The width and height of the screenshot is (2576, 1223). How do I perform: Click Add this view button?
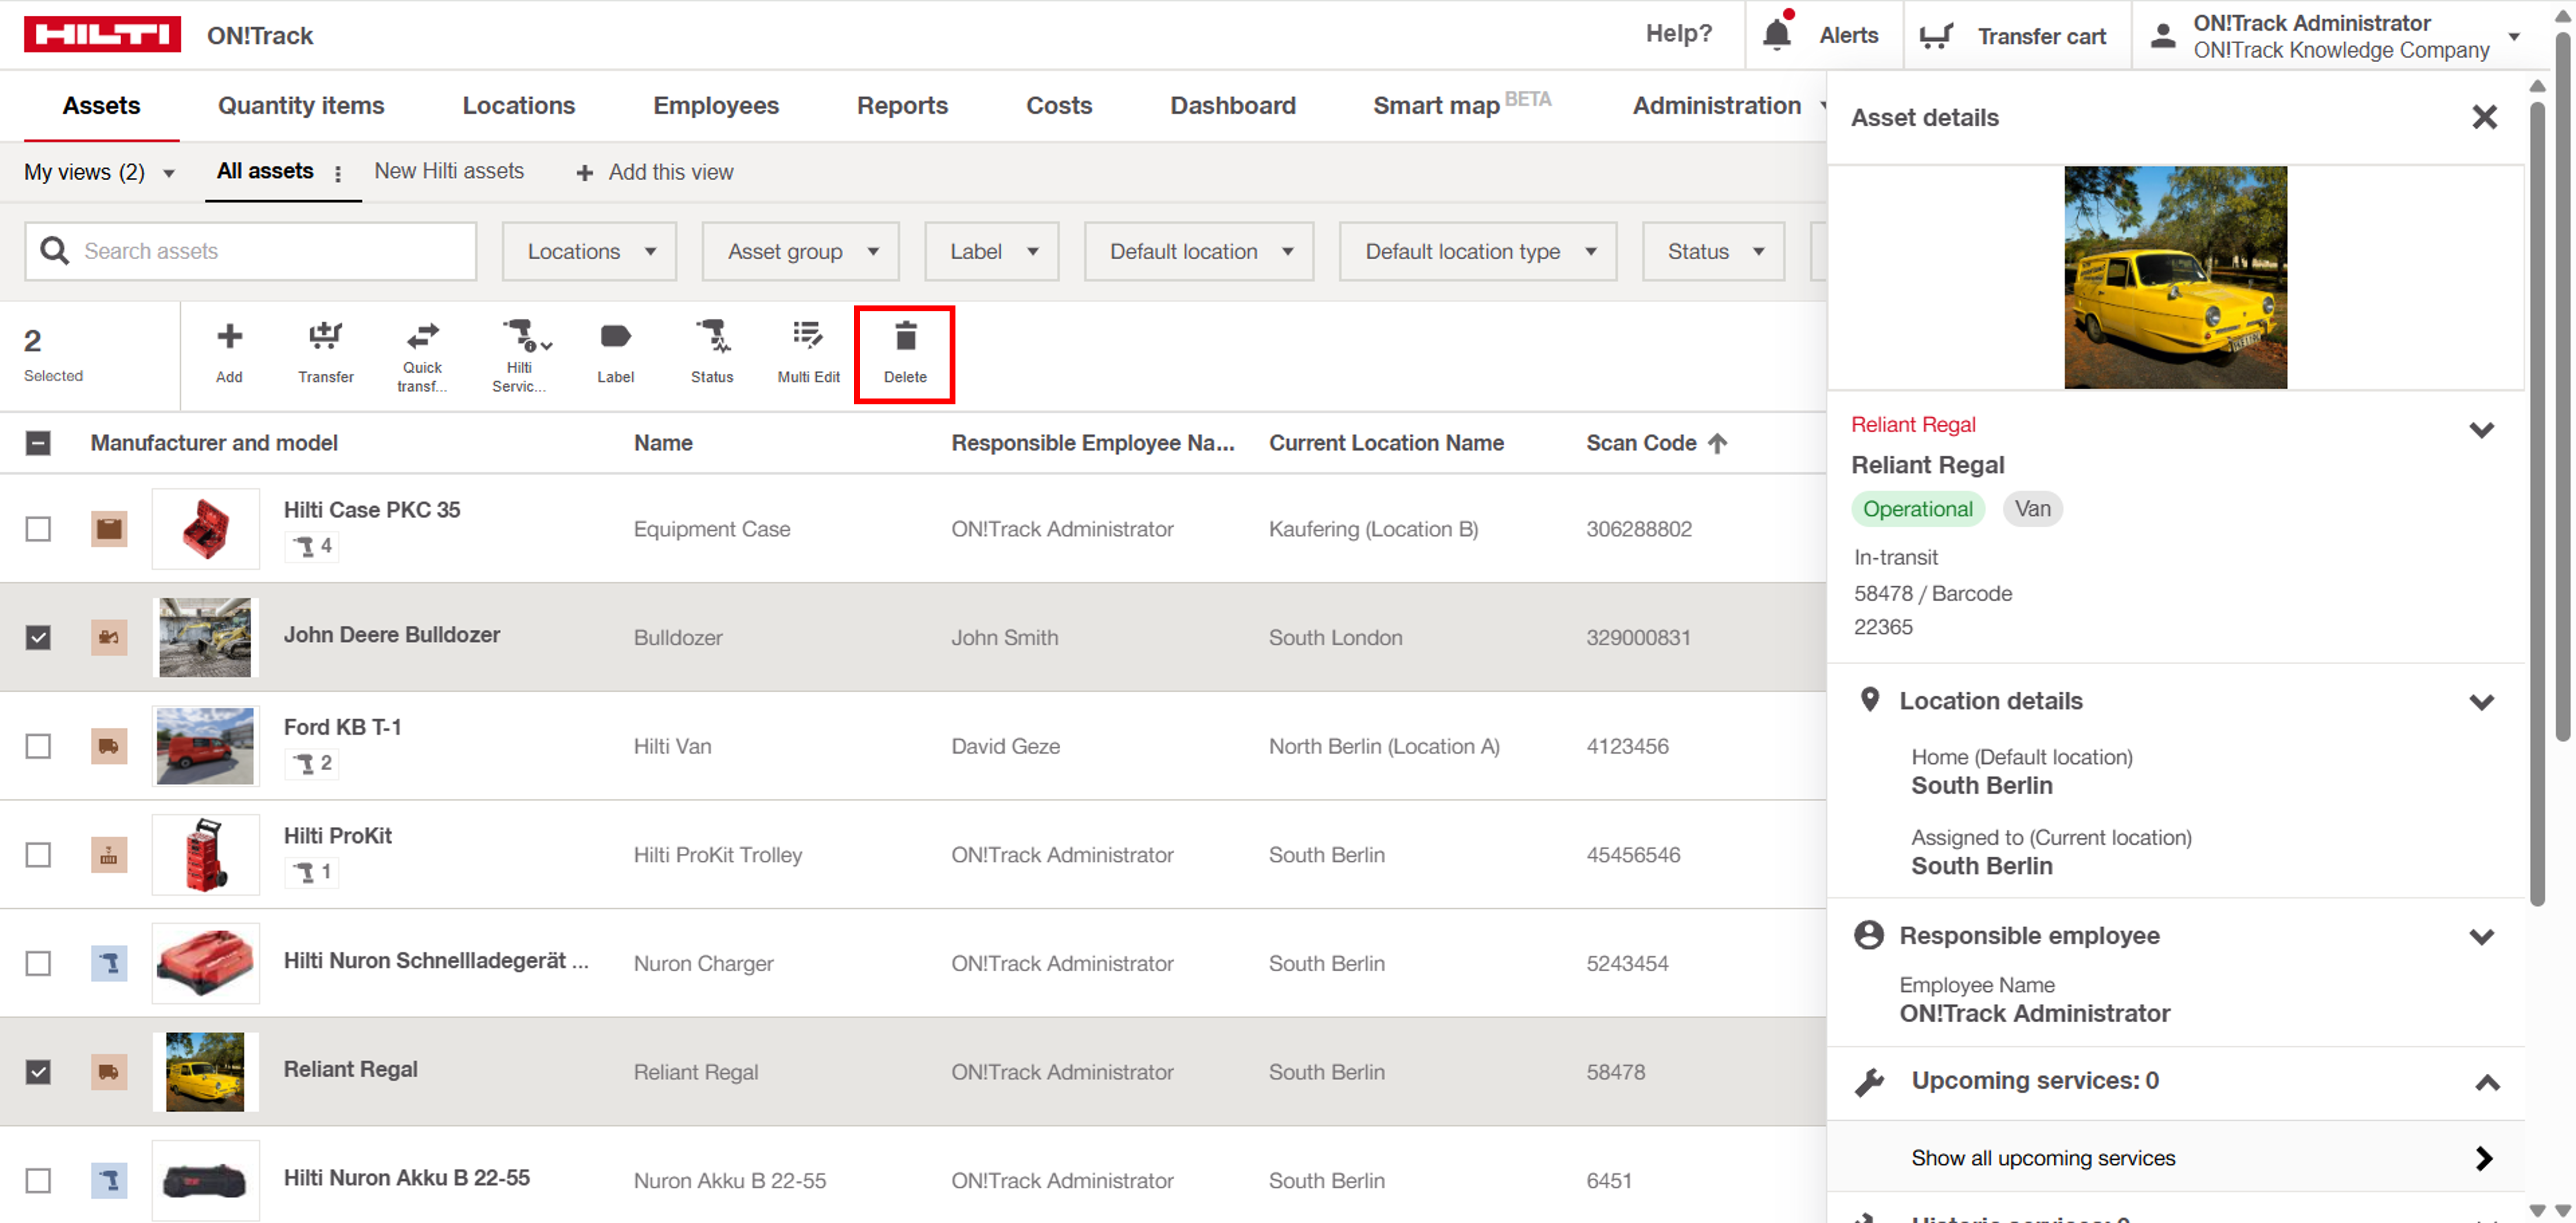coord(655,172)
